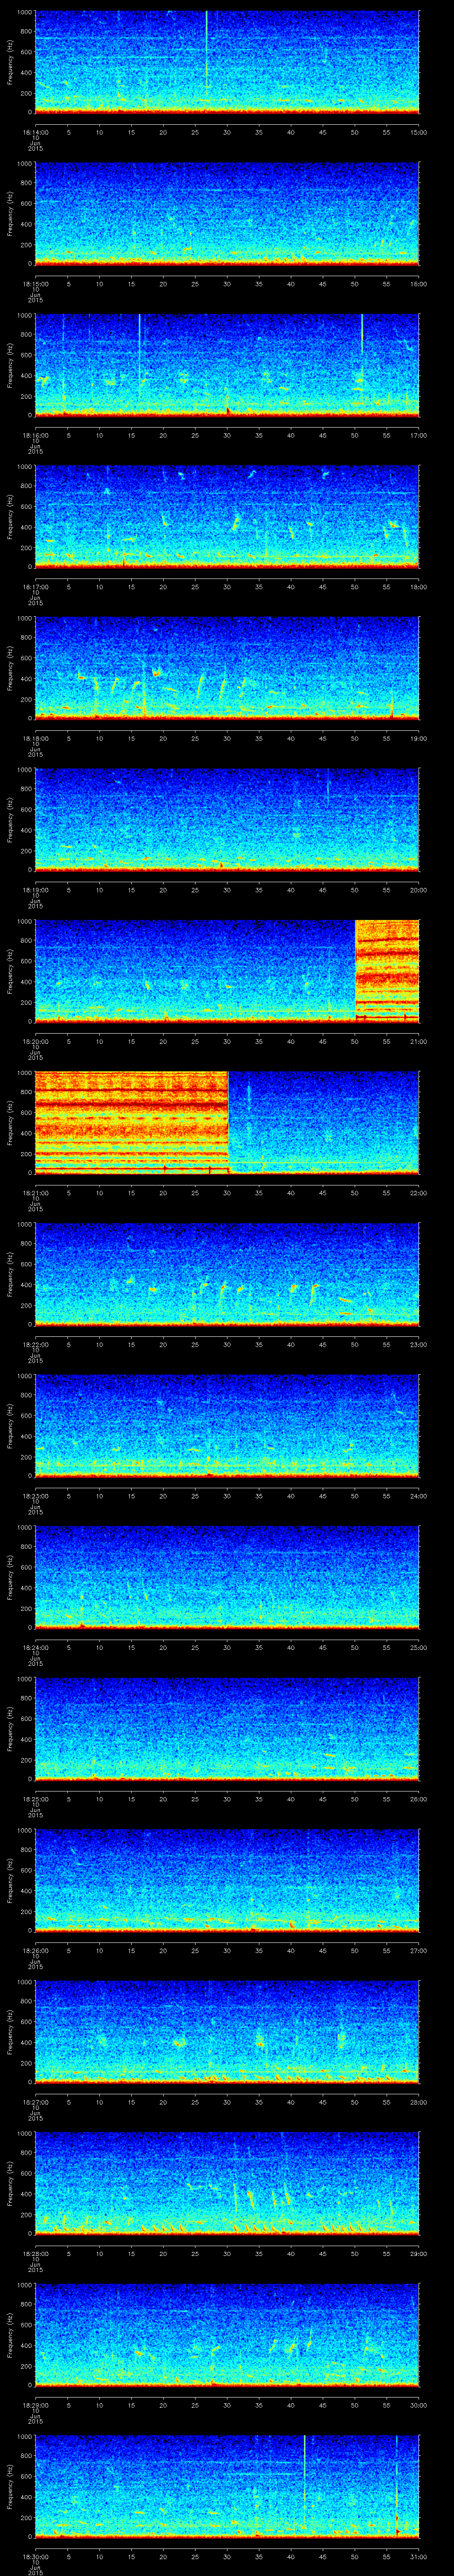Click the "18:29:00" start time label
Screen dimensions: 454x2576
(35, 2404)
